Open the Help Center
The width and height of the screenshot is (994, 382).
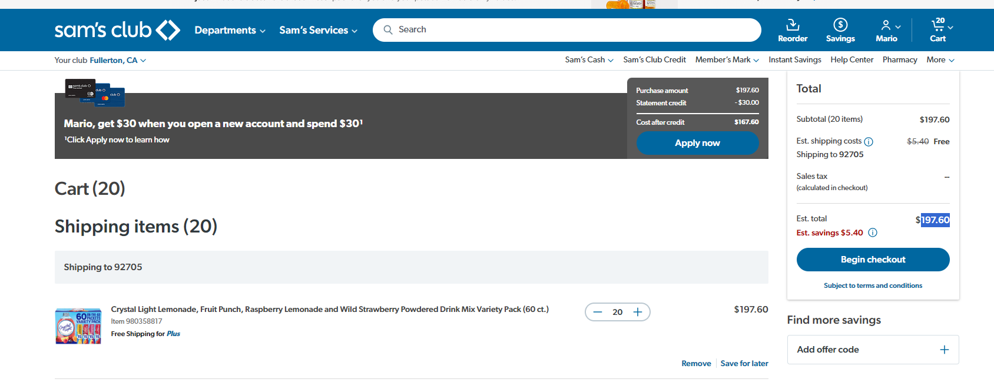[852, 60]
